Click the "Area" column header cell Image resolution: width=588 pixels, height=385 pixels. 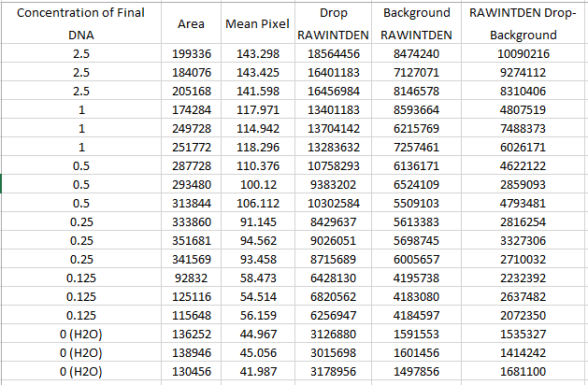click(x=191, y=23)
